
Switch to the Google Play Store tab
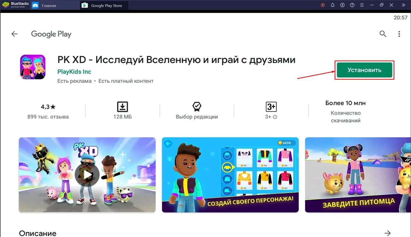(x=105, y=5)
